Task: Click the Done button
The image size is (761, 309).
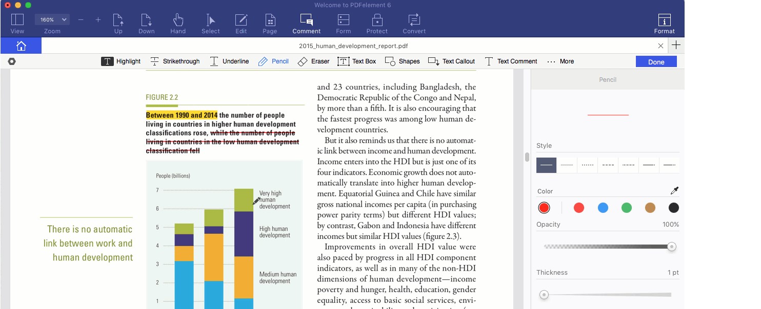Action: click(x=656, y=61)
